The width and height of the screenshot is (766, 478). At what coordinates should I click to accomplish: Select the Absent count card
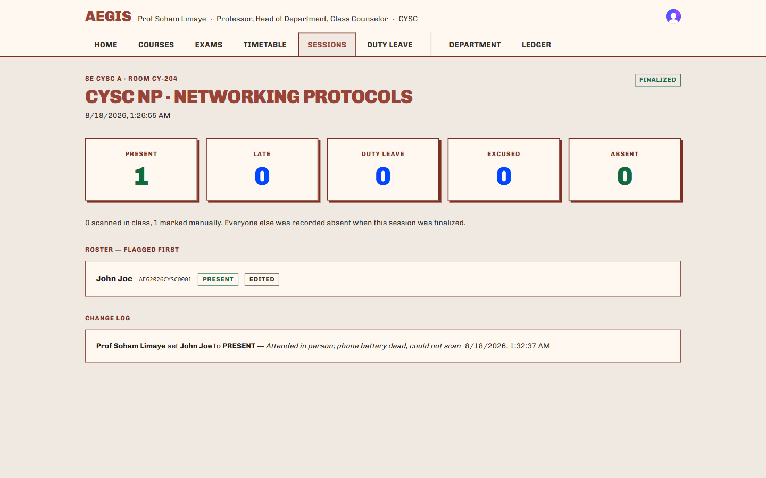(x=625, y=169)
